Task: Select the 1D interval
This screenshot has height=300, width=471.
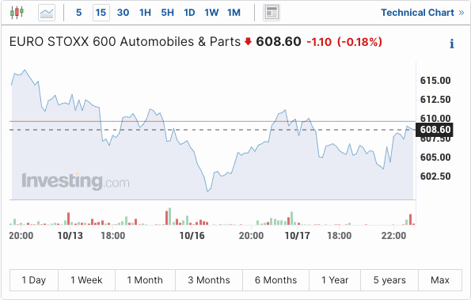Action: [189, 13]
